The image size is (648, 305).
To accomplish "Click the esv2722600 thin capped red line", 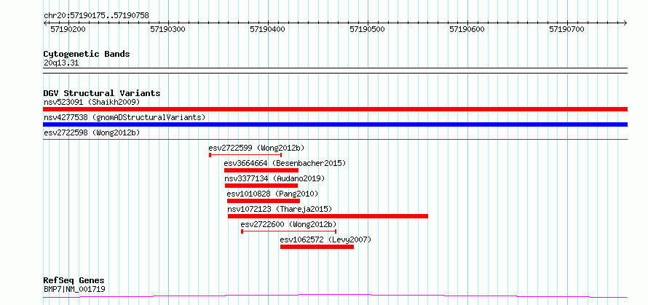I will coord(289,231).
